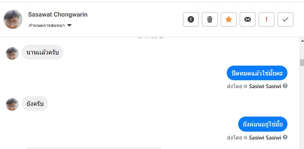
Task: Mark conversation done with checkmark icon
Action: click(285, 19)
